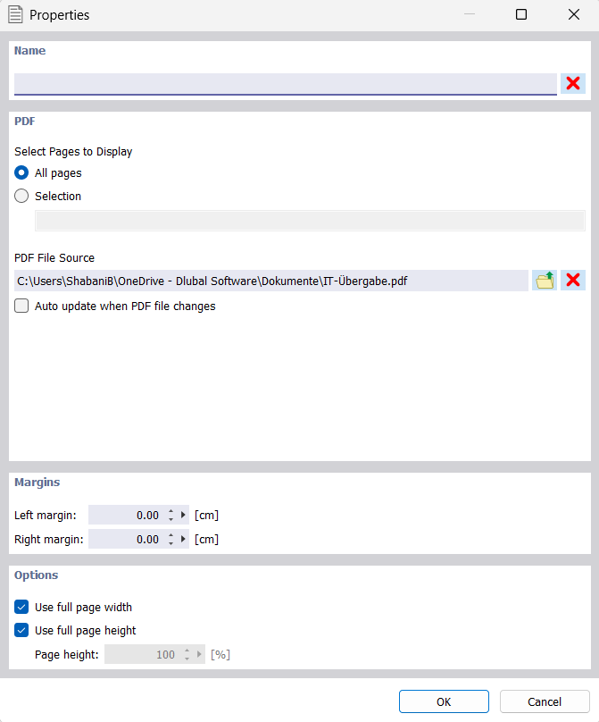Enable Auto update when PDF file changes
This screenshot has width=599, height=722.
pyautogui.click(x=21, y=306)
